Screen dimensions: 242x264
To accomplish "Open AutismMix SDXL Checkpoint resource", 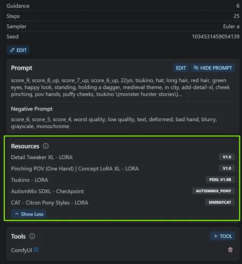I will point(47,191).
